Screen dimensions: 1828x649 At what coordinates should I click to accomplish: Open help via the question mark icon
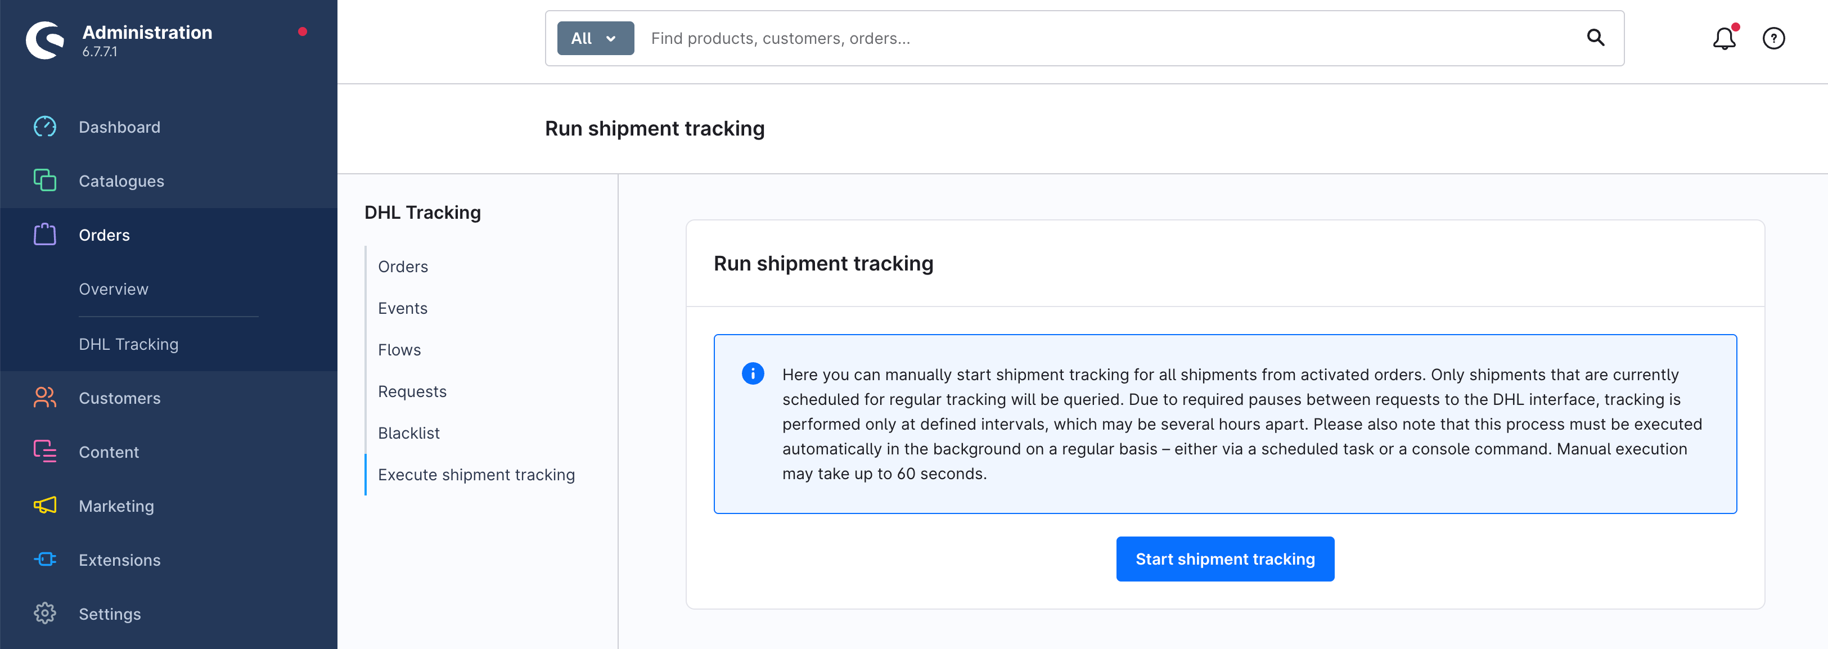pyautogui.click(x=1773, y=38)
